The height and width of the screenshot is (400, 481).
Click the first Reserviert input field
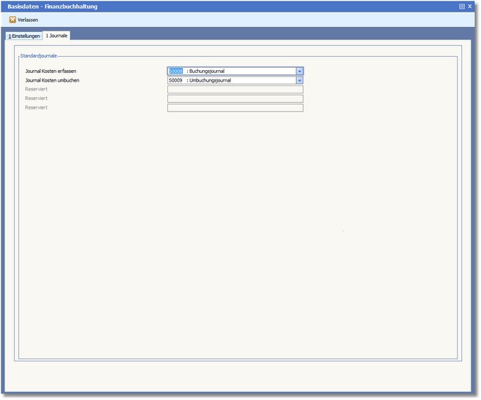coord(235,90)
